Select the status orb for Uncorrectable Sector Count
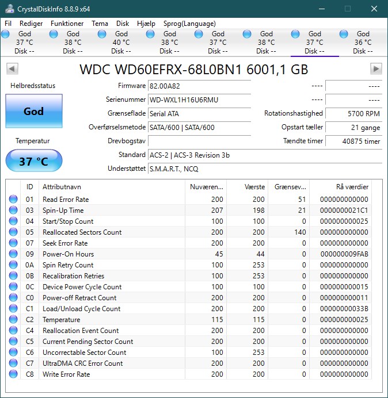Viewport: 388px width, 398px height. 13,352
